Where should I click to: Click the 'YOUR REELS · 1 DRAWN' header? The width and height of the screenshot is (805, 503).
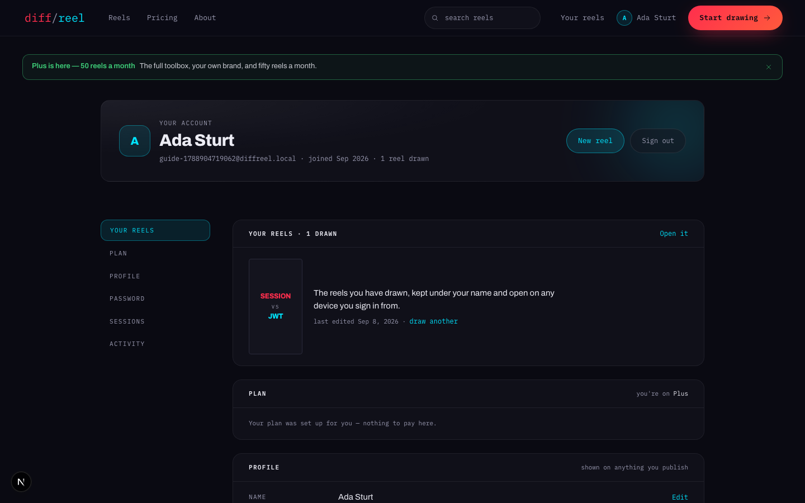(293, 234)
